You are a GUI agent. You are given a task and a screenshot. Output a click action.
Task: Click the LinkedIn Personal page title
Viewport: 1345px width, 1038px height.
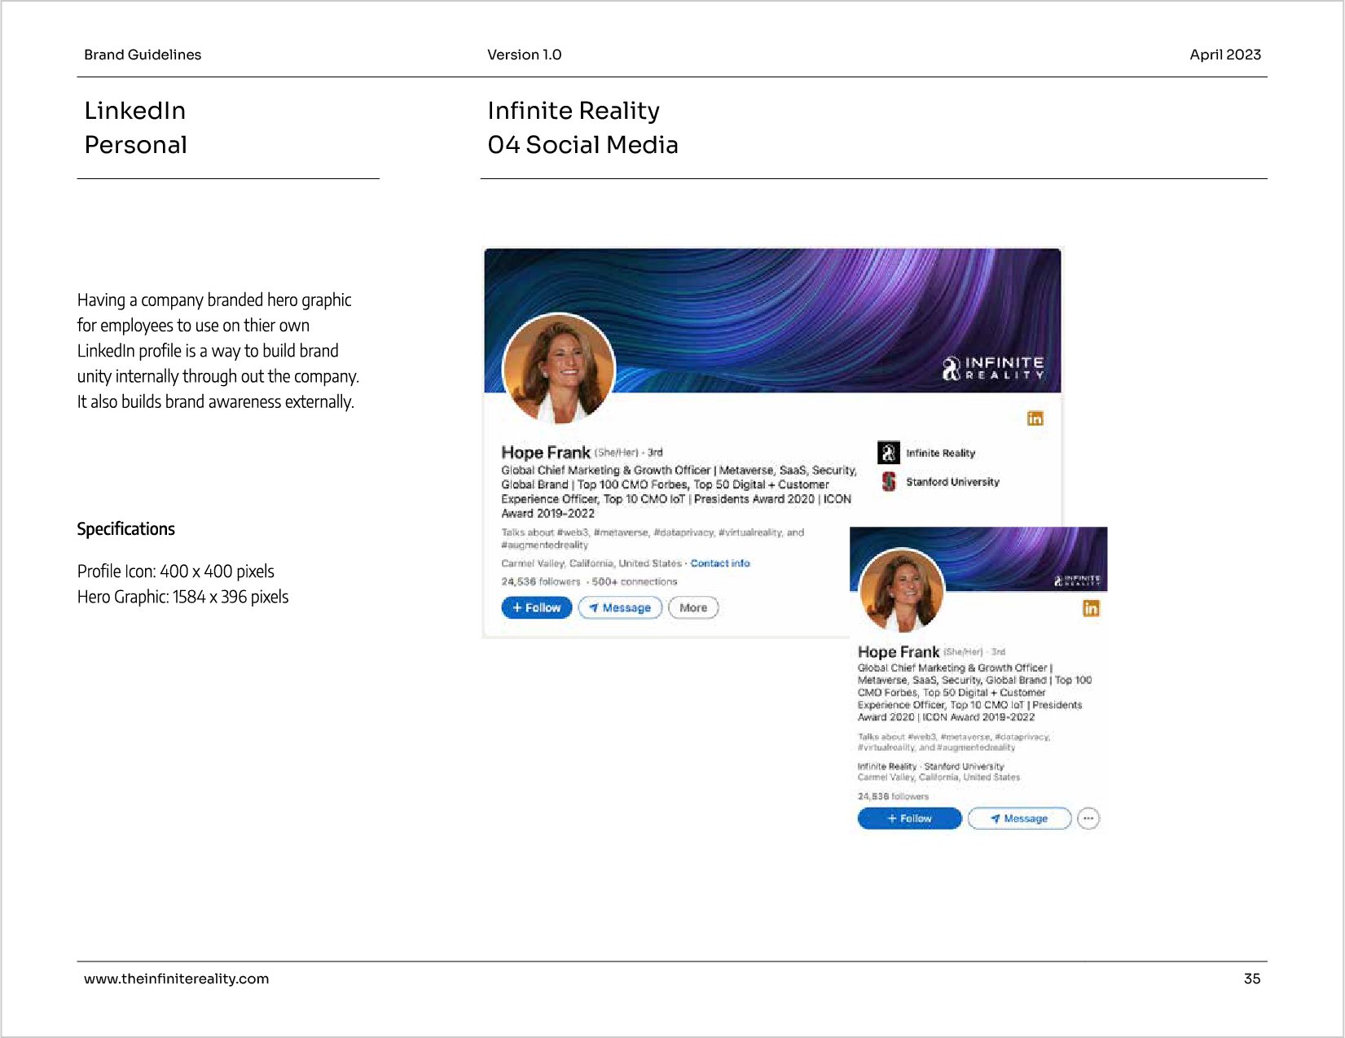(x=136, y=128)
